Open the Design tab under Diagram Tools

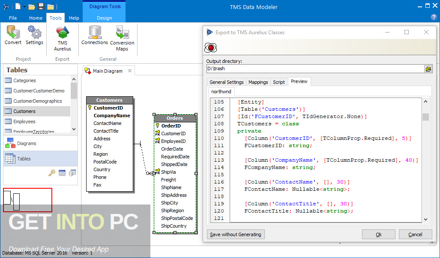tap(105, 18)
